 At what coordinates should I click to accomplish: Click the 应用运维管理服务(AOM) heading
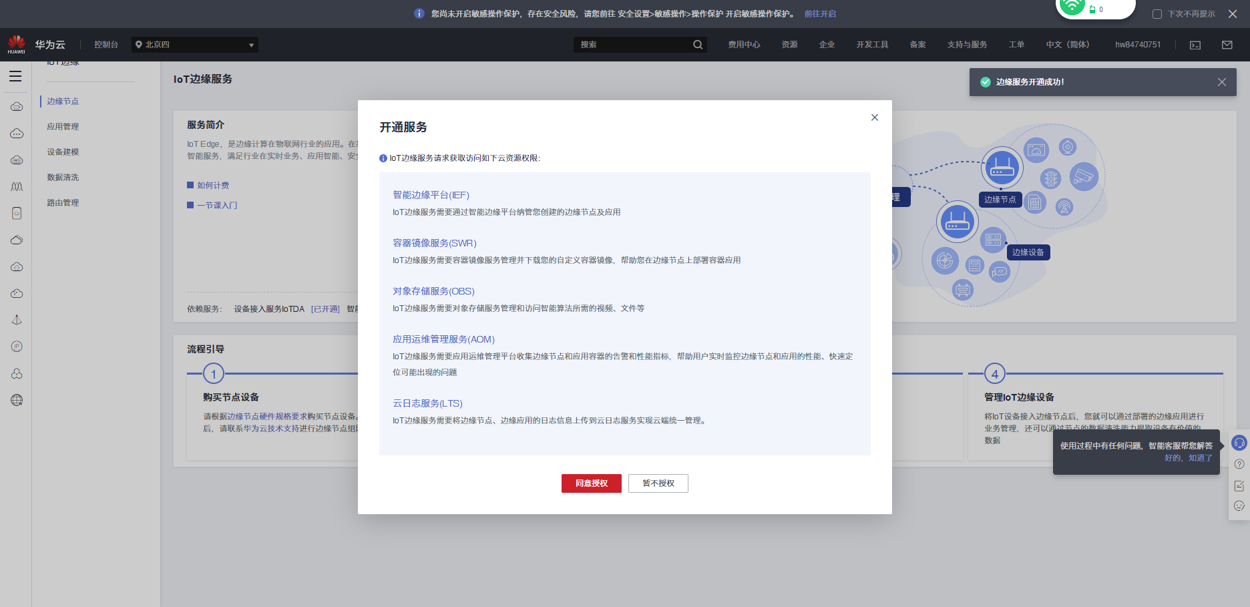pyautogui.click(x=443, y=339)
